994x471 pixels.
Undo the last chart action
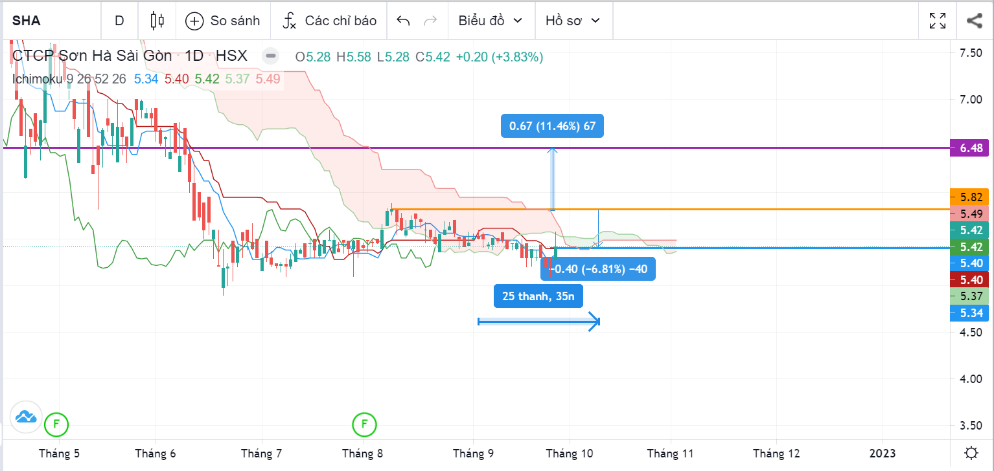pos(403,21)
